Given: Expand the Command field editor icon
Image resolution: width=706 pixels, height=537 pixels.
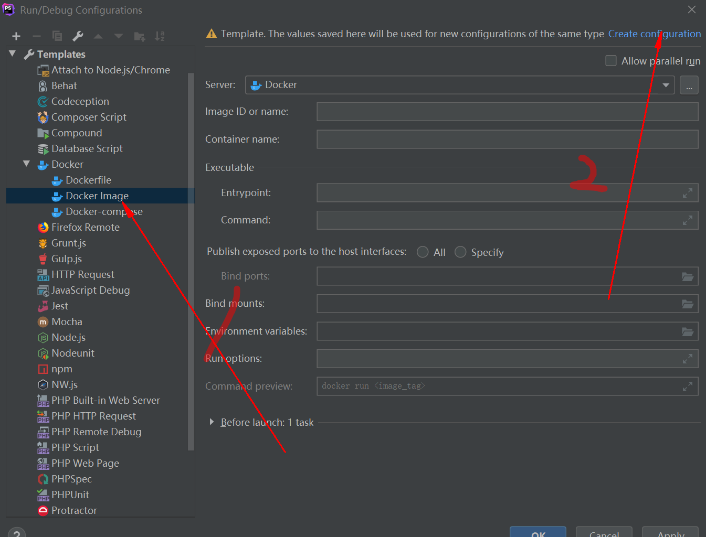Looking at the screenshot, I should (688, 220).
